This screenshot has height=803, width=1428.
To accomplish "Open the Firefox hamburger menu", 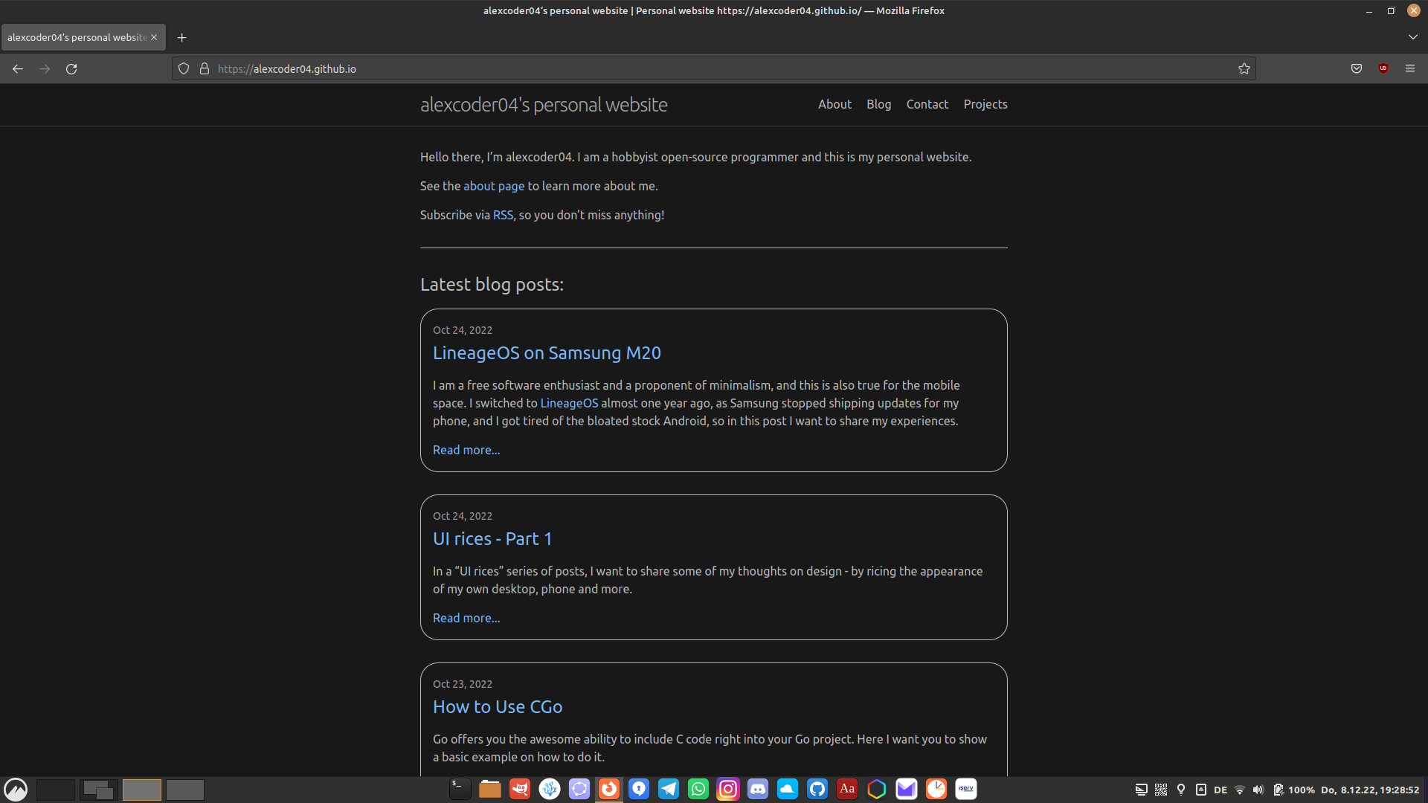I will click(x=1410, y=68).
